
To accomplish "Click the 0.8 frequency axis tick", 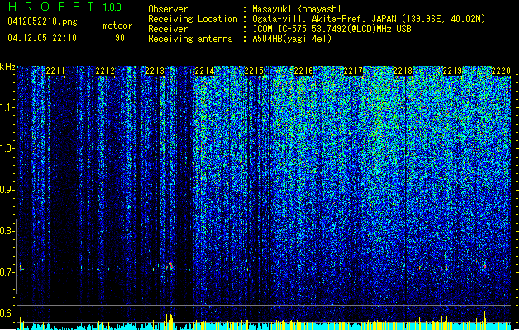I will pyautogui.click(x=7, y=231).
